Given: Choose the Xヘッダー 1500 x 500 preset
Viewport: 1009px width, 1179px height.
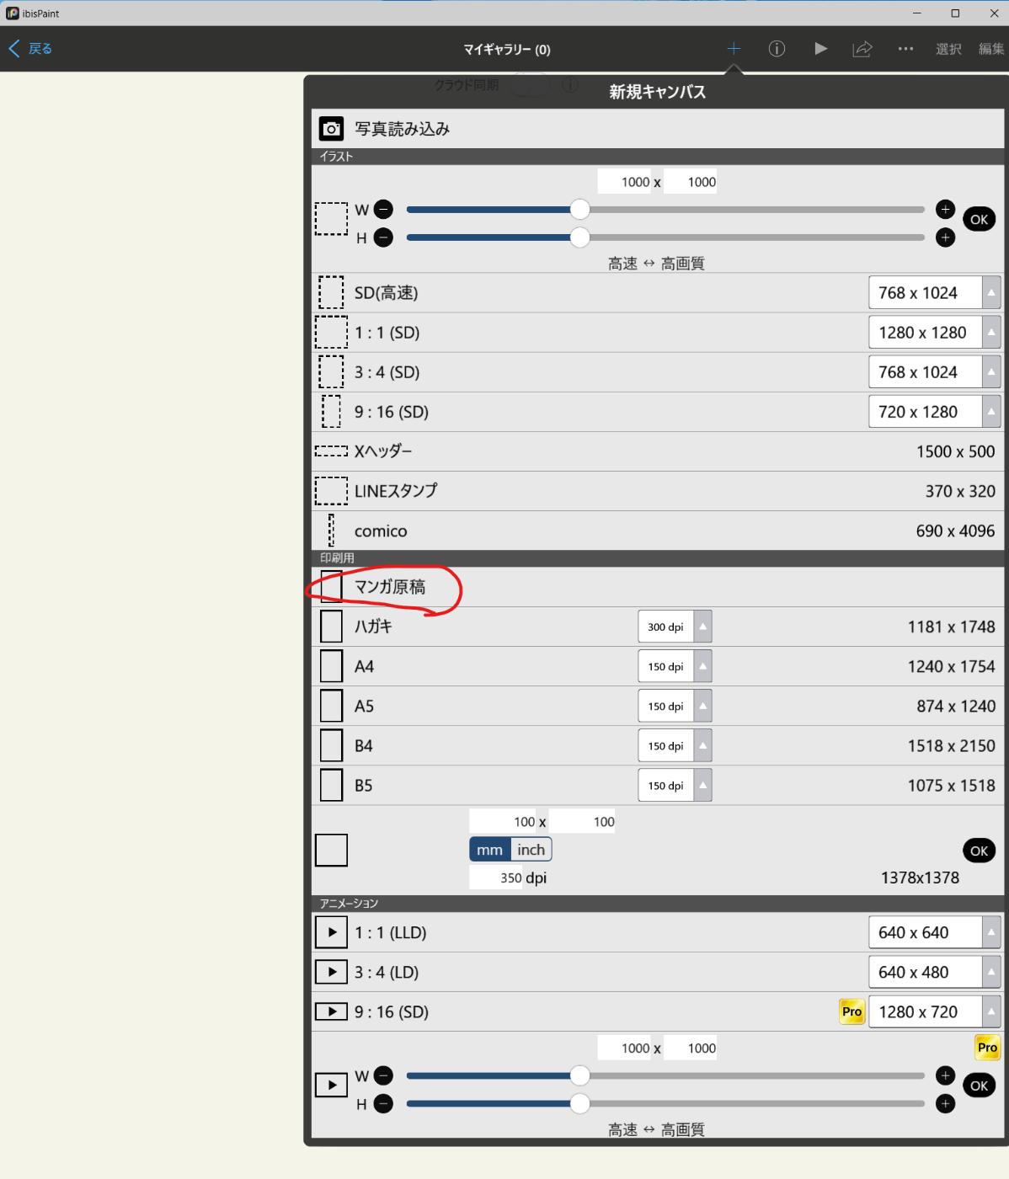Looking at the screenshot, I should (x=658, y=451).
